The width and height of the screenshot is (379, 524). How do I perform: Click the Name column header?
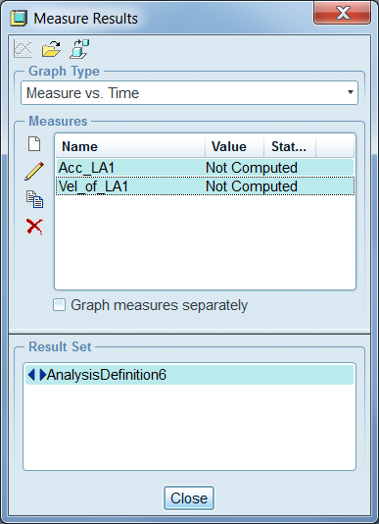click(130, 146)
